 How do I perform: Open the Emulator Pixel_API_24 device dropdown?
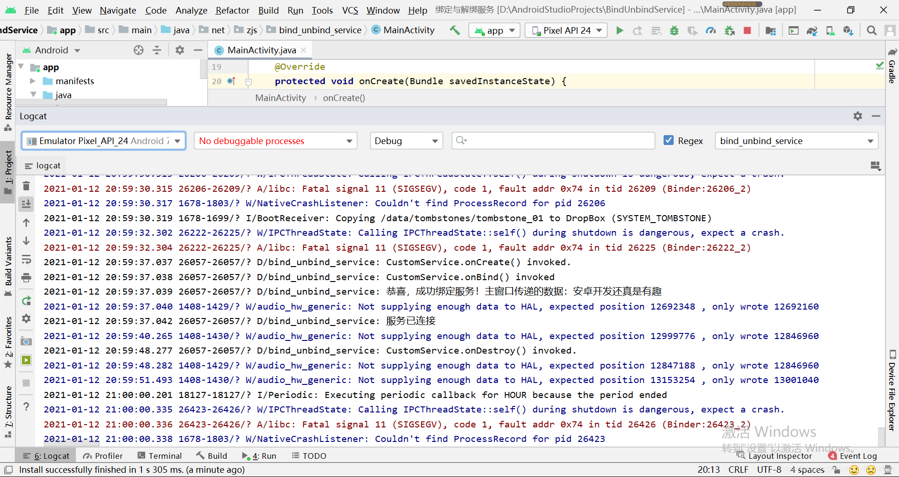(104, 141)
